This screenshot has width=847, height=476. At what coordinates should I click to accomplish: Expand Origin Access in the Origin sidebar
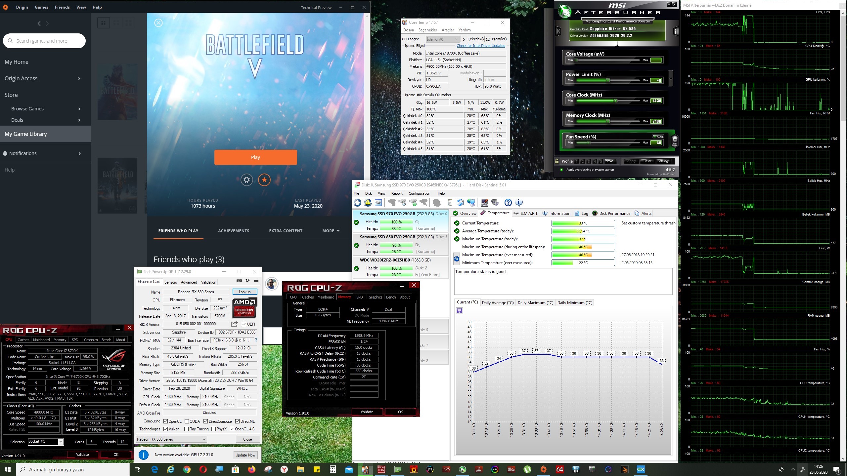pos(79,78)
